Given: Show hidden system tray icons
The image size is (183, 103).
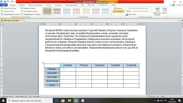Looking at the screenshot, I should pyautogui.click(x=155, y=100).
